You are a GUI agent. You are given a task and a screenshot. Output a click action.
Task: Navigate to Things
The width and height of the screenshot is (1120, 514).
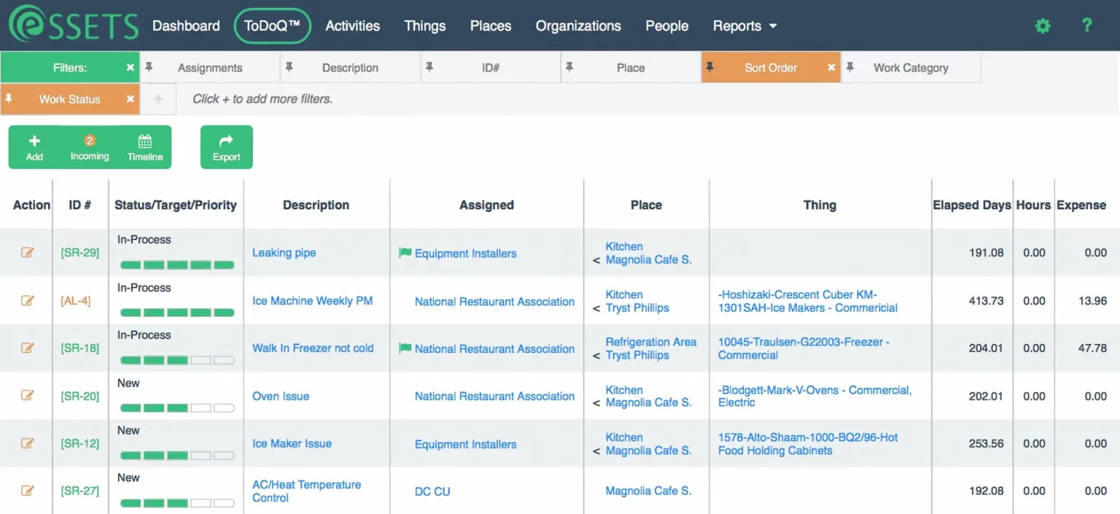click(x=425, y=26)
